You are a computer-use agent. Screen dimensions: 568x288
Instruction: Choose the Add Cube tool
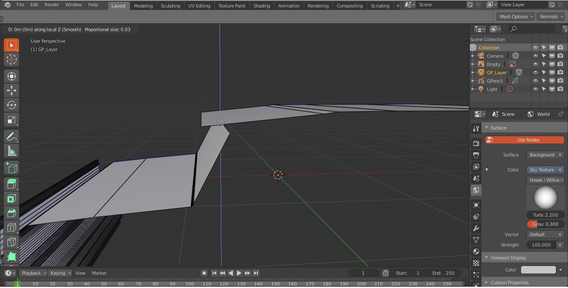click(x=12, y=168)
